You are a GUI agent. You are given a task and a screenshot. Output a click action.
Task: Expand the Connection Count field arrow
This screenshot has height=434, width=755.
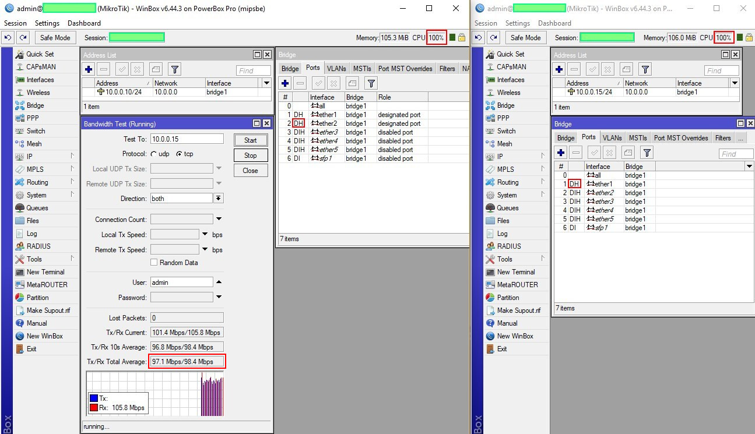point(219,220)
